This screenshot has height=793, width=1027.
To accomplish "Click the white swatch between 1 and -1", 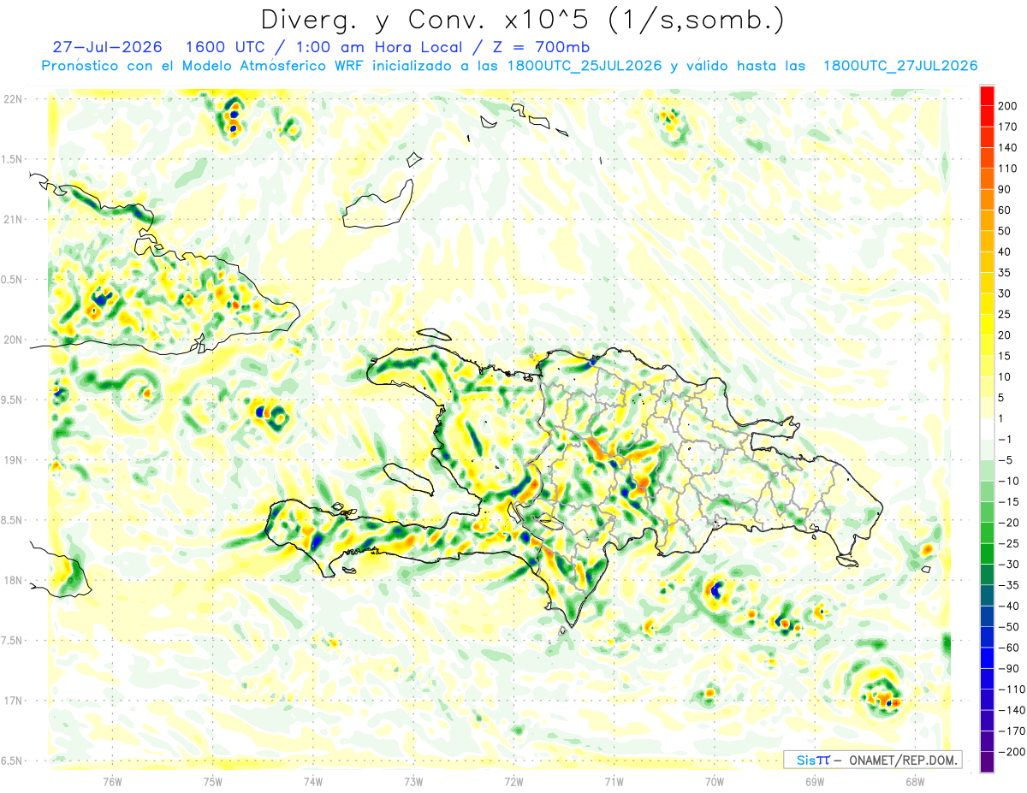I will (987, 429).
